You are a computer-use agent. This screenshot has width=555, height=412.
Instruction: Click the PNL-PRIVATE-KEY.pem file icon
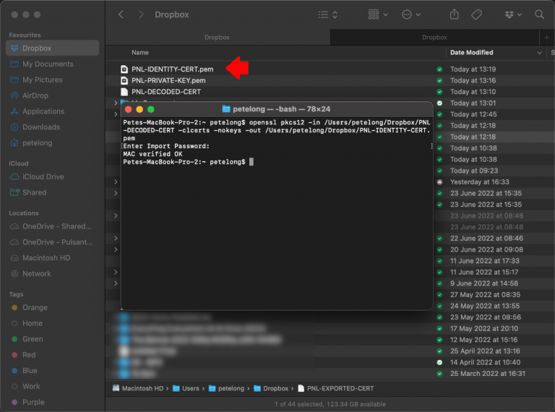coord(124,80)
